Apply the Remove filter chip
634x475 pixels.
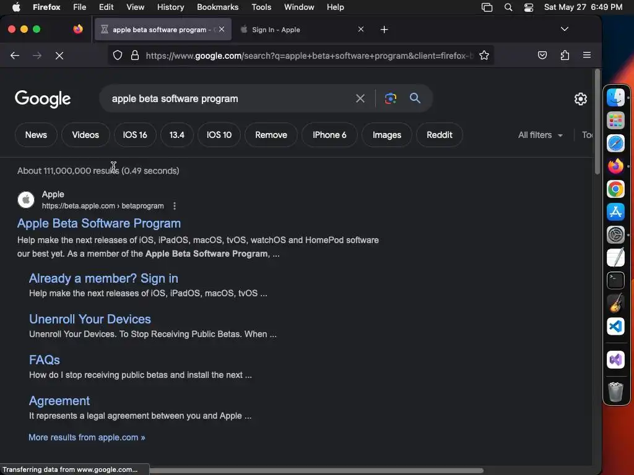[x=271, y=135]
